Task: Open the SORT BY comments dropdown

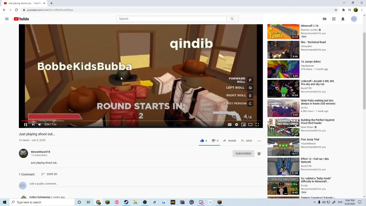Action: (49, 174)
